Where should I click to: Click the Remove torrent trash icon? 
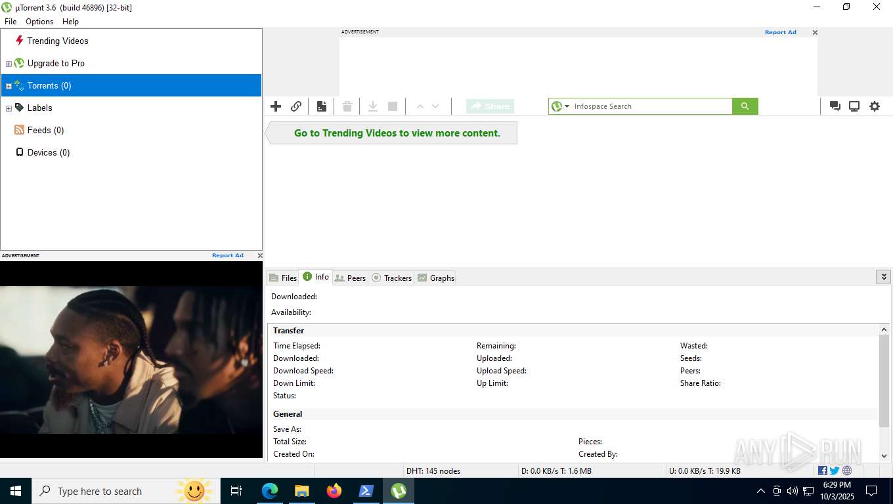(347, 106)
